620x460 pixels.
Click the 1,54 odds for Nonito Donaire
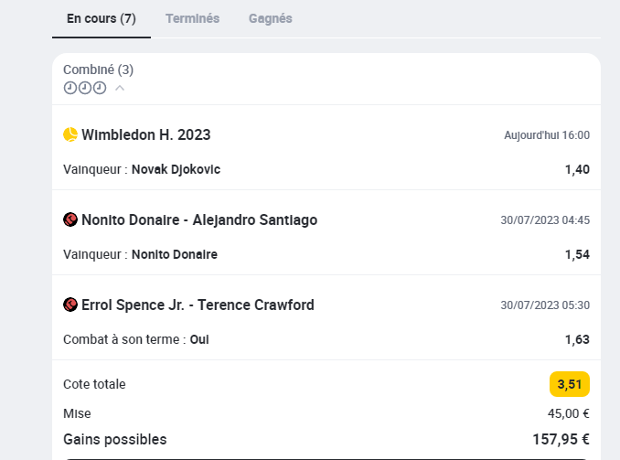coord(577,254)
